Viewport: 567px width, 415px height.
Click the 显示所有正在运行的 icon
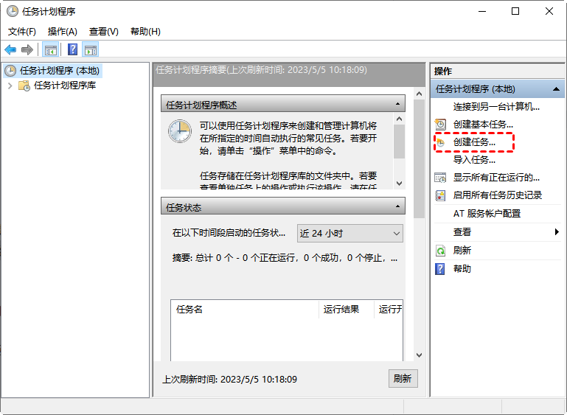[440, 178]
